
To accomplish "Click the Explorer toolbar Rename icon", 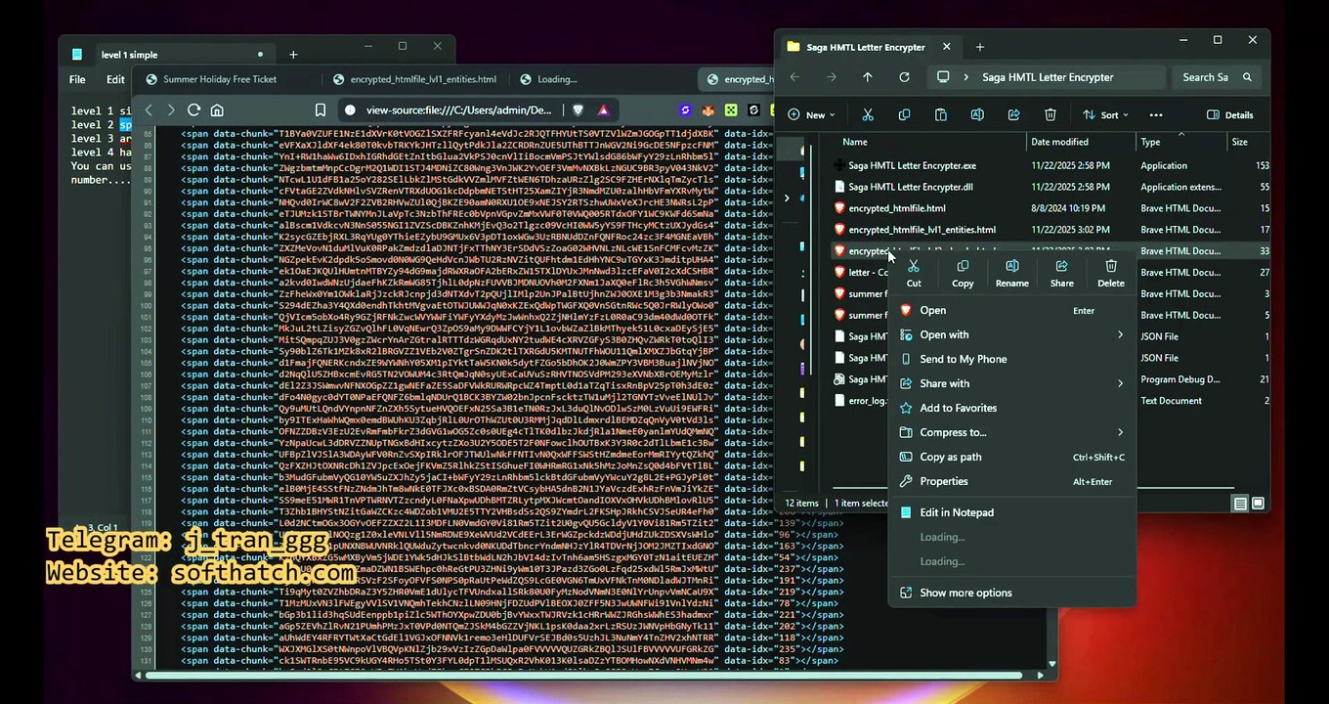I will [x=977, y=114].
